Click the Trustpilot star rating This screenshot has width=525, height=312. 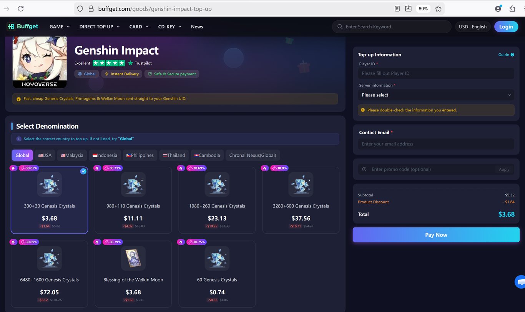tap(109, 63)
